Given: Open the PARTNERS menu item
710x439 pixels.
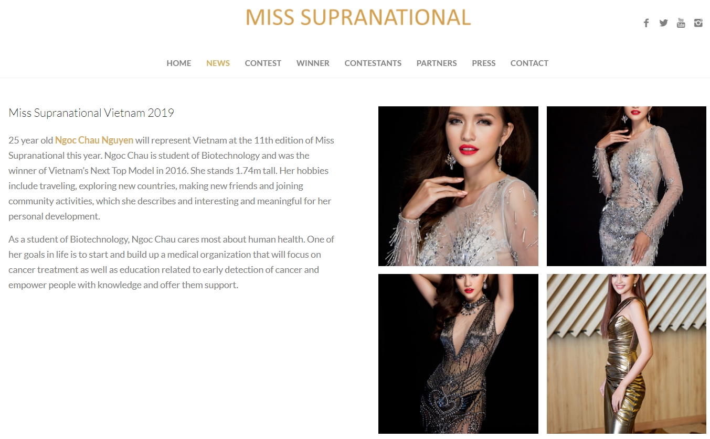Looking at the screenshot, I should [x=437, y=63].
